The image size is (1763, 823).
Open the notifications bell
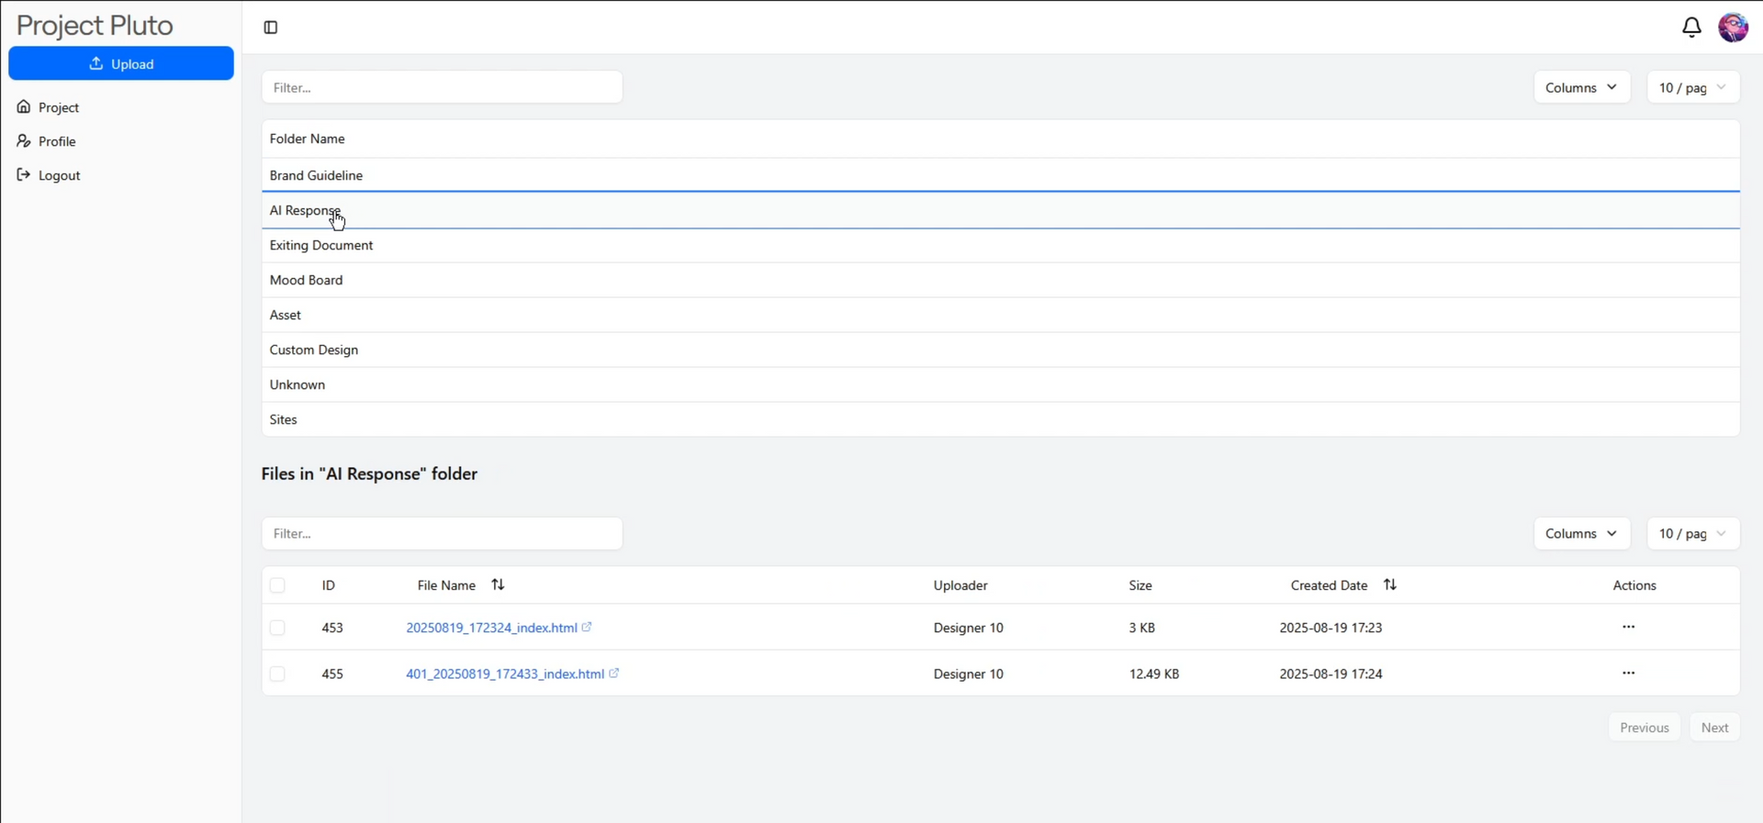[x=1691, y=28]
